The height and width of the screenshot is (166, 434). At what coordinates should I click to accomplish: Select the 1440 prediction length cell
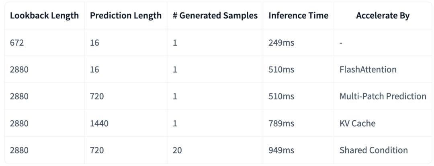126,123
